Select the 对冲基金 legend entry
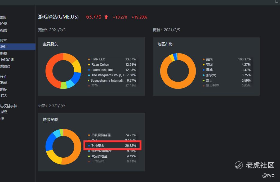 [x=98, y=146]
